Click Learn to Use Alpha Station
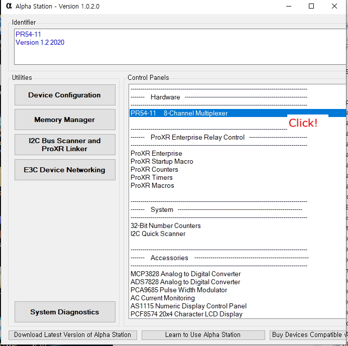The image size is (348, 346). 203,335
